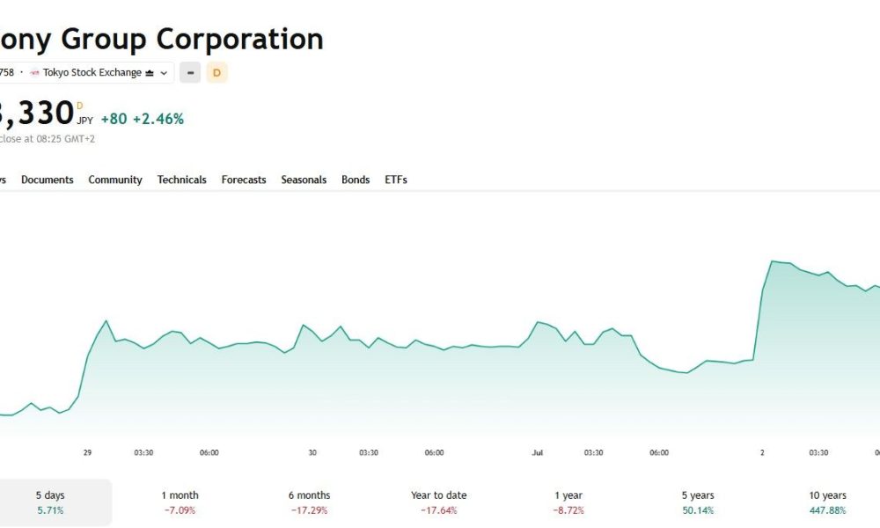Viewport: 880px width, 528px height.
Task: Click the close at 08:25 GMT+2 text
Action: (48, 138)
